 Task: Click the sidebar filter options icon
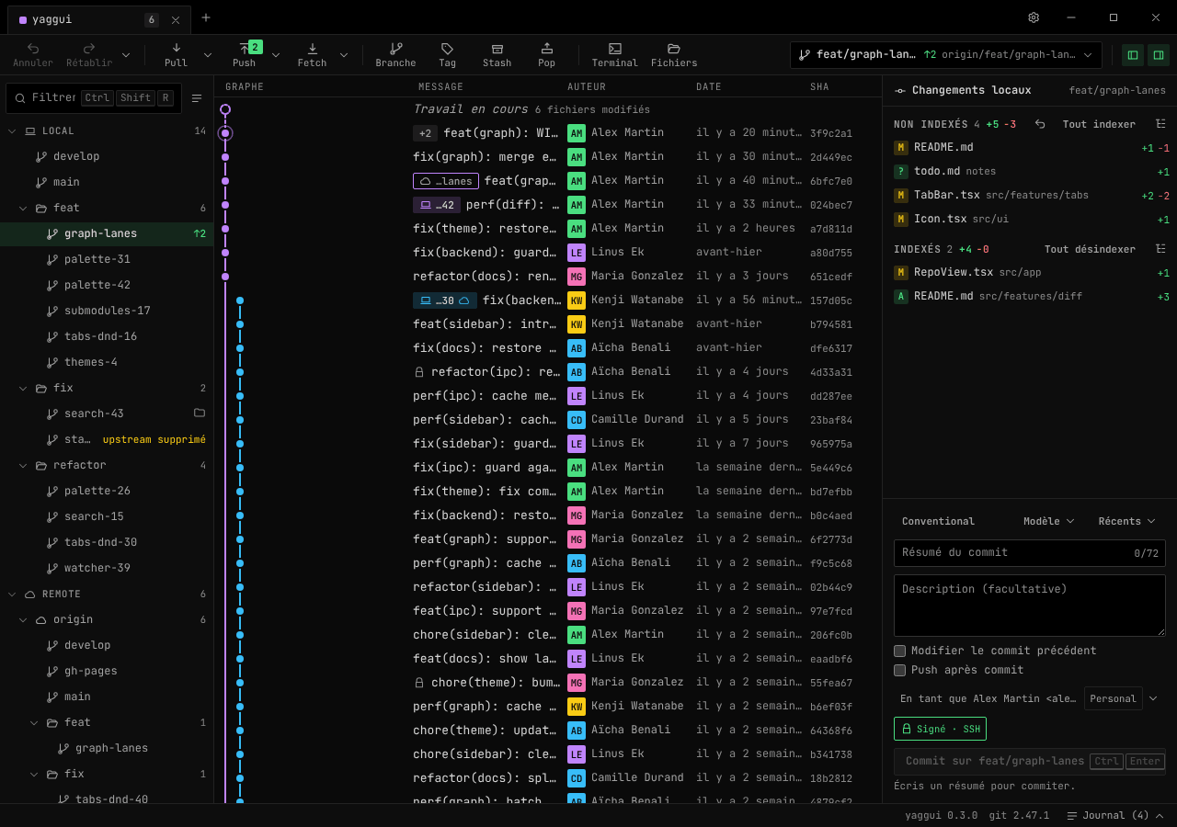pyautogui.click(x=197, y=98)
